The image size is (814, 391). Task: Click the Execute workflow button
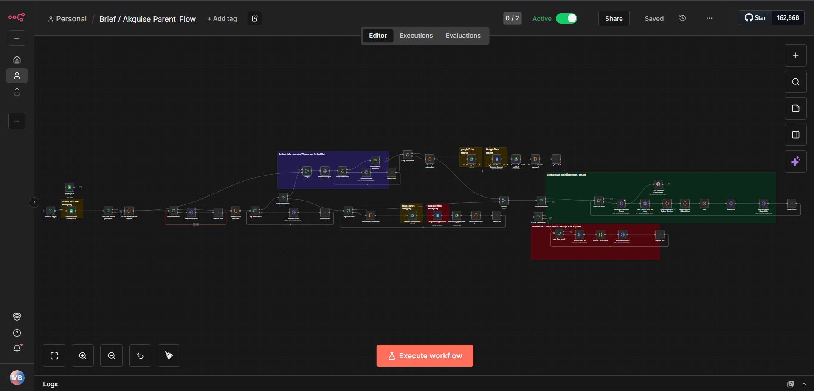click(x=425, y=356)
